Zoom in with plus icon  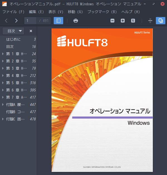pyautogui.click(x=123, y=21)
